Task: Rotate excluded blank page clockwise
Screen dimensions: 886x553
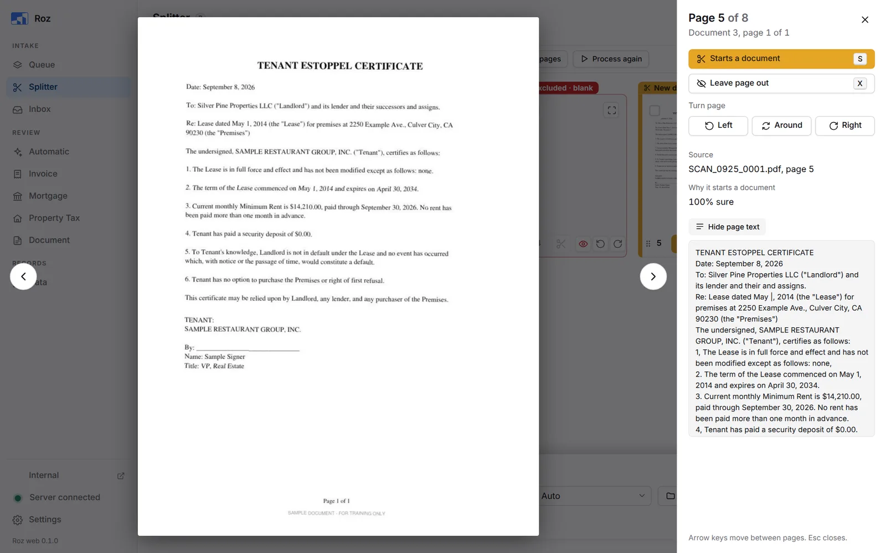Action: [x=617, y=244]
